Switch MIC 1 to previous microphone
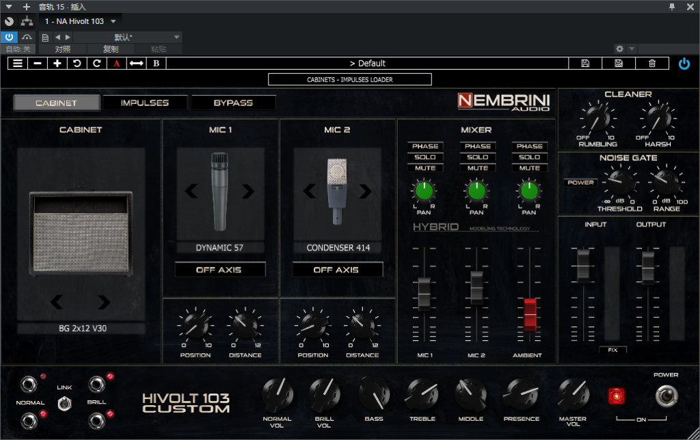The height and width of the screenshot is (440, 700). pyautogui.click(x=191, y=191)
